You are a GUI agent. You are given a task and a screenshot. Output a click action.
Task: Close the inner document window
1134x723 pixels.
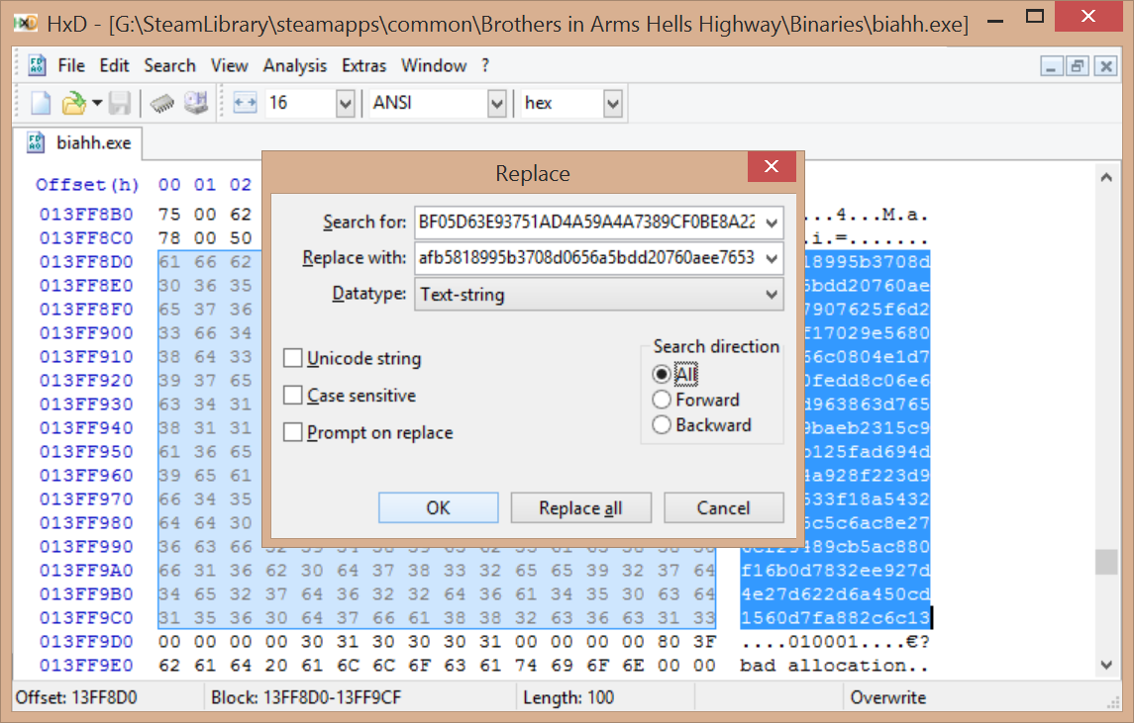[1105, 66]
